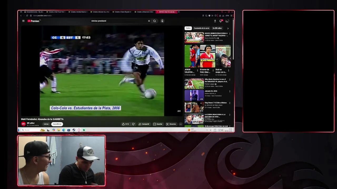Go back with the browser back arrow
Viewport: 337px width, 189px height.
click(x=21, y=15)
